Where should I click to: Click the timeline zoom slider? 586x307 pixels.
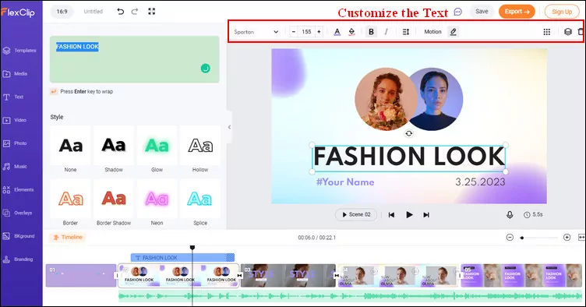[x=538, y=238]
